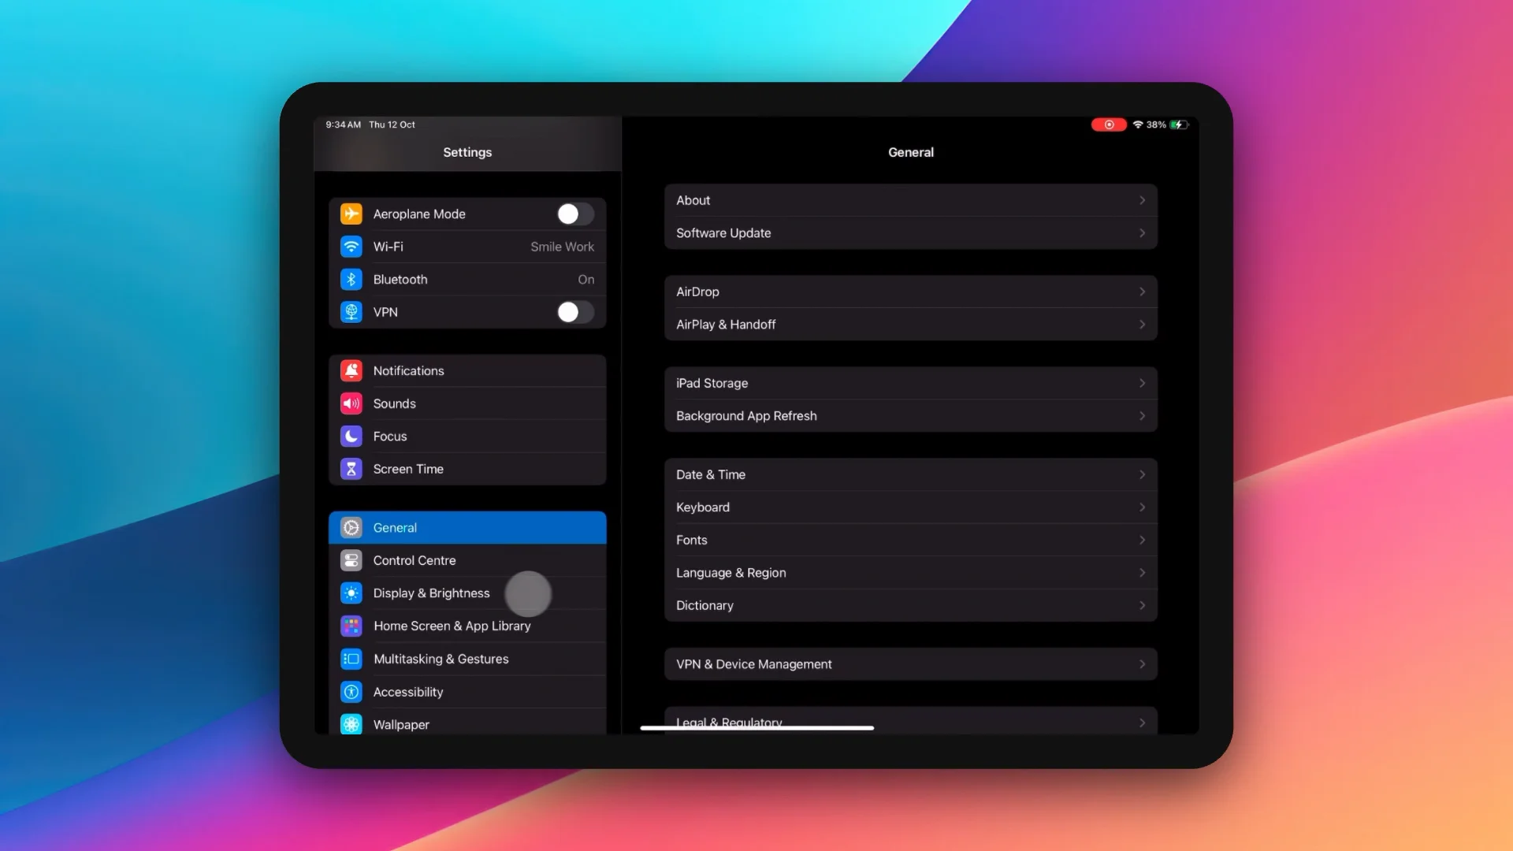Expand the Software Update section
This screenshot has height=851, width=1513.
pyautogui.click(x=909, y=232)
